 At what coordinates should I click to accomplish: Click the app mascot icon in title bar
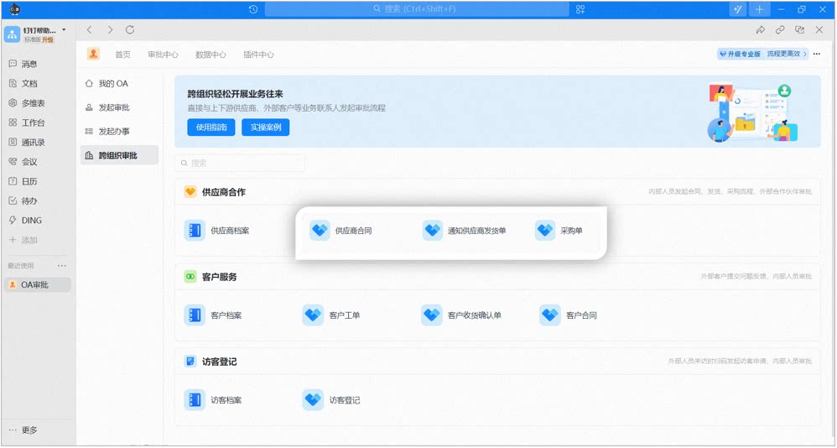(15, 8)
